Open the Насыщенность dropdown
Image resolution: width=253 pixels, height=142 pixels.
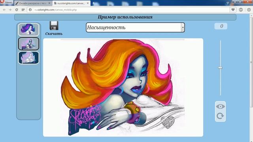pyautogui.click(x=135, y=27)
